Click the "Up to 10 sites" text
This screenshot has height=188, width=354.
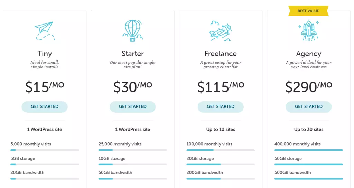(x=221, y=129)
